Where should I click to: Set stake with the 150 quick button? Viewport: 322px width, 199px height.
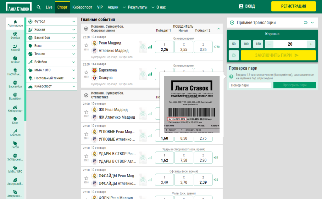coord(258,44)
